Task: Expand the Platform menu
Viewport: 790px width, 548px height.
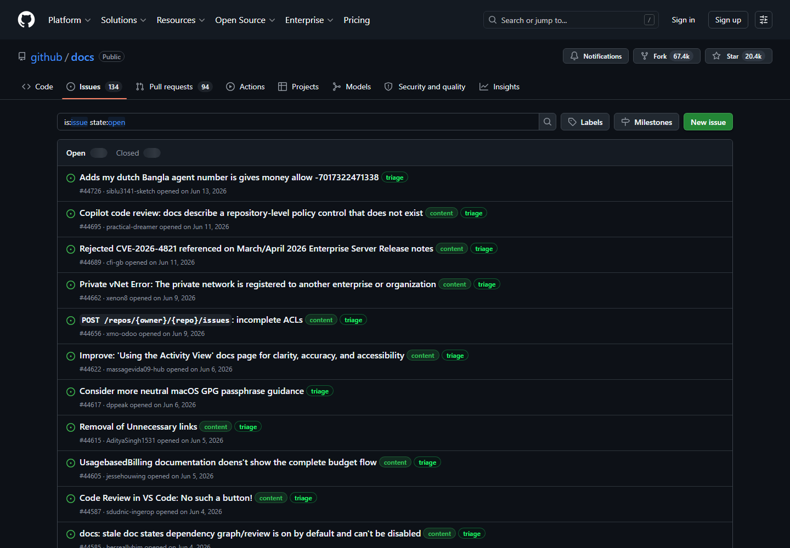Action: point(70,20)
